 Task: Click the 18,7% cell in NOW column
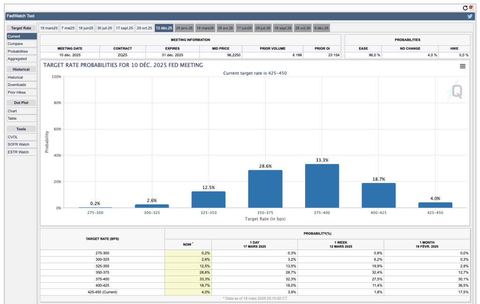(188, 286)
